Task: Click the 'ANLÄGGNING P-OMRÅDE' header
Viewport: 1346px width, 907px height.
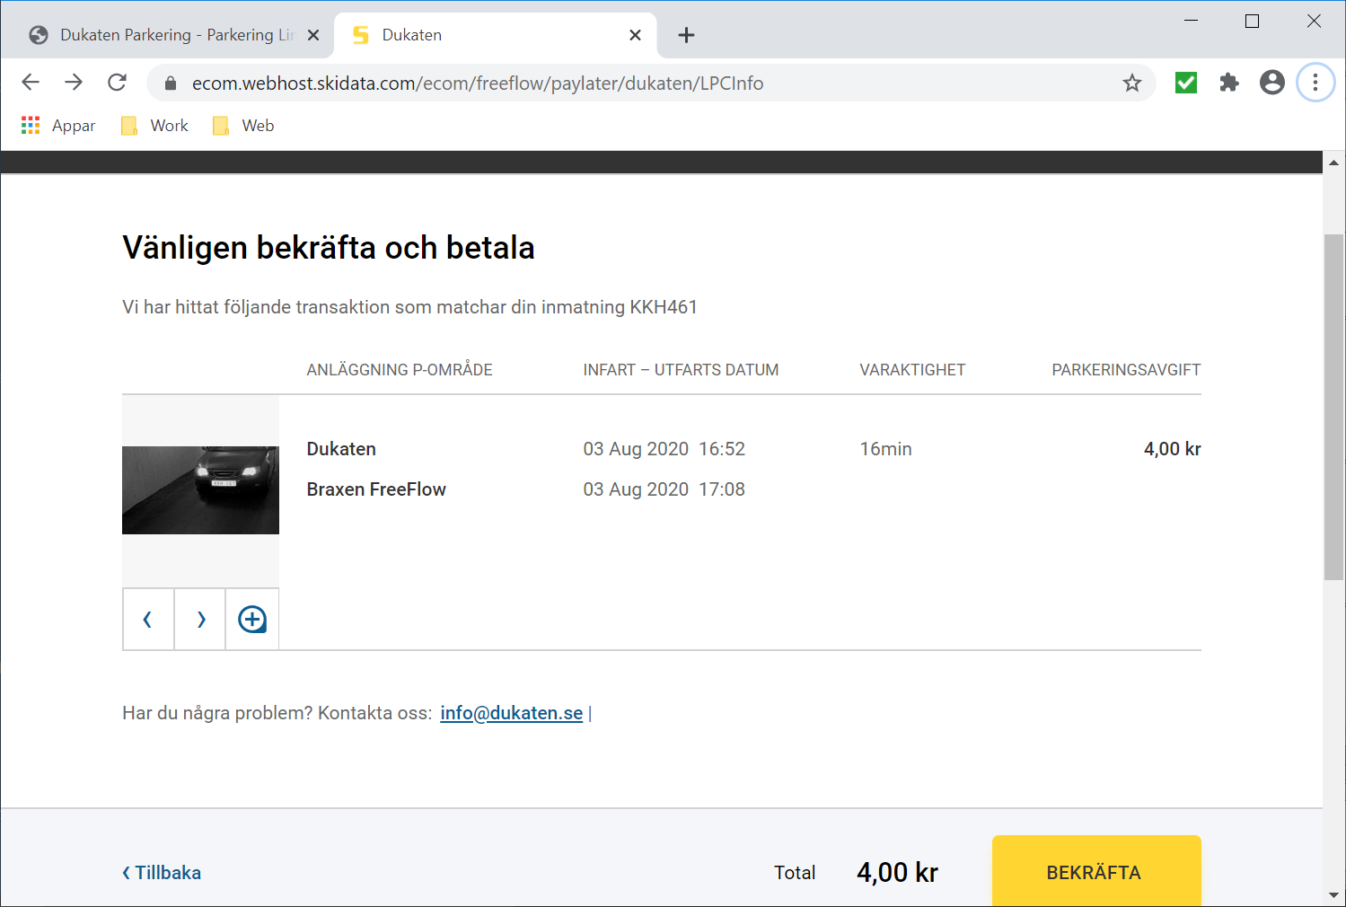Action: pyautogui.click(x=400, y=370)
